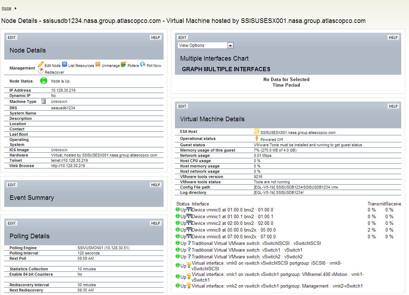Click green status dot for vmnic0
Image resolution: width=409 pixels, height=295 pixels.
click(x=178, y=209)
